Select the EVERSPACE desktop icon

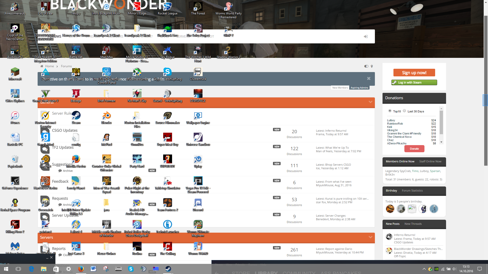[x=198, y=96]
